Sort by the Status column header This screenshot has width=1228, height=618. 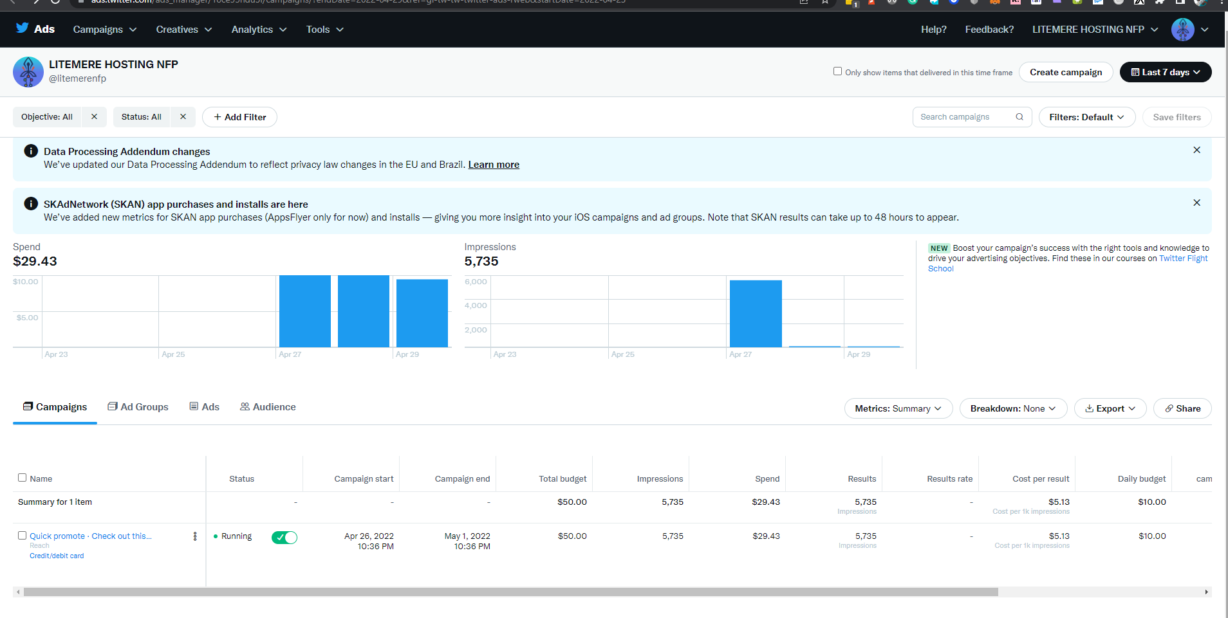pyautogui.click(x=241, y=478)
